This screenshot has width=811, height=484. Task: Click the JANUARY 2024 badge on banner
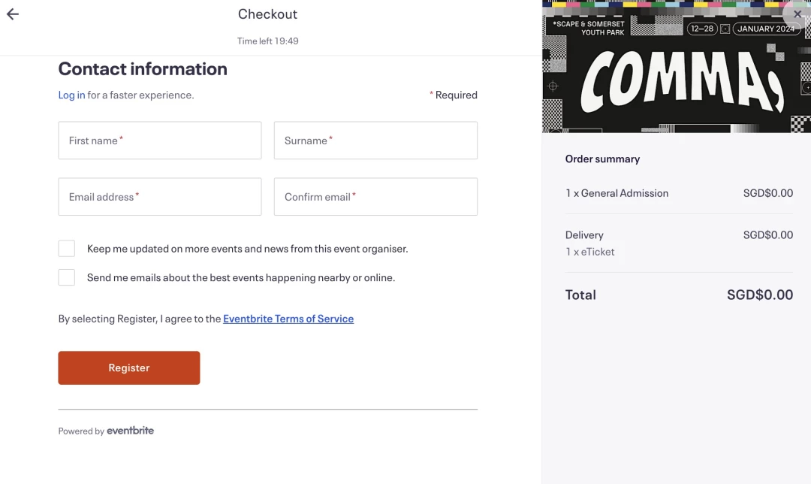click(766, 29)
